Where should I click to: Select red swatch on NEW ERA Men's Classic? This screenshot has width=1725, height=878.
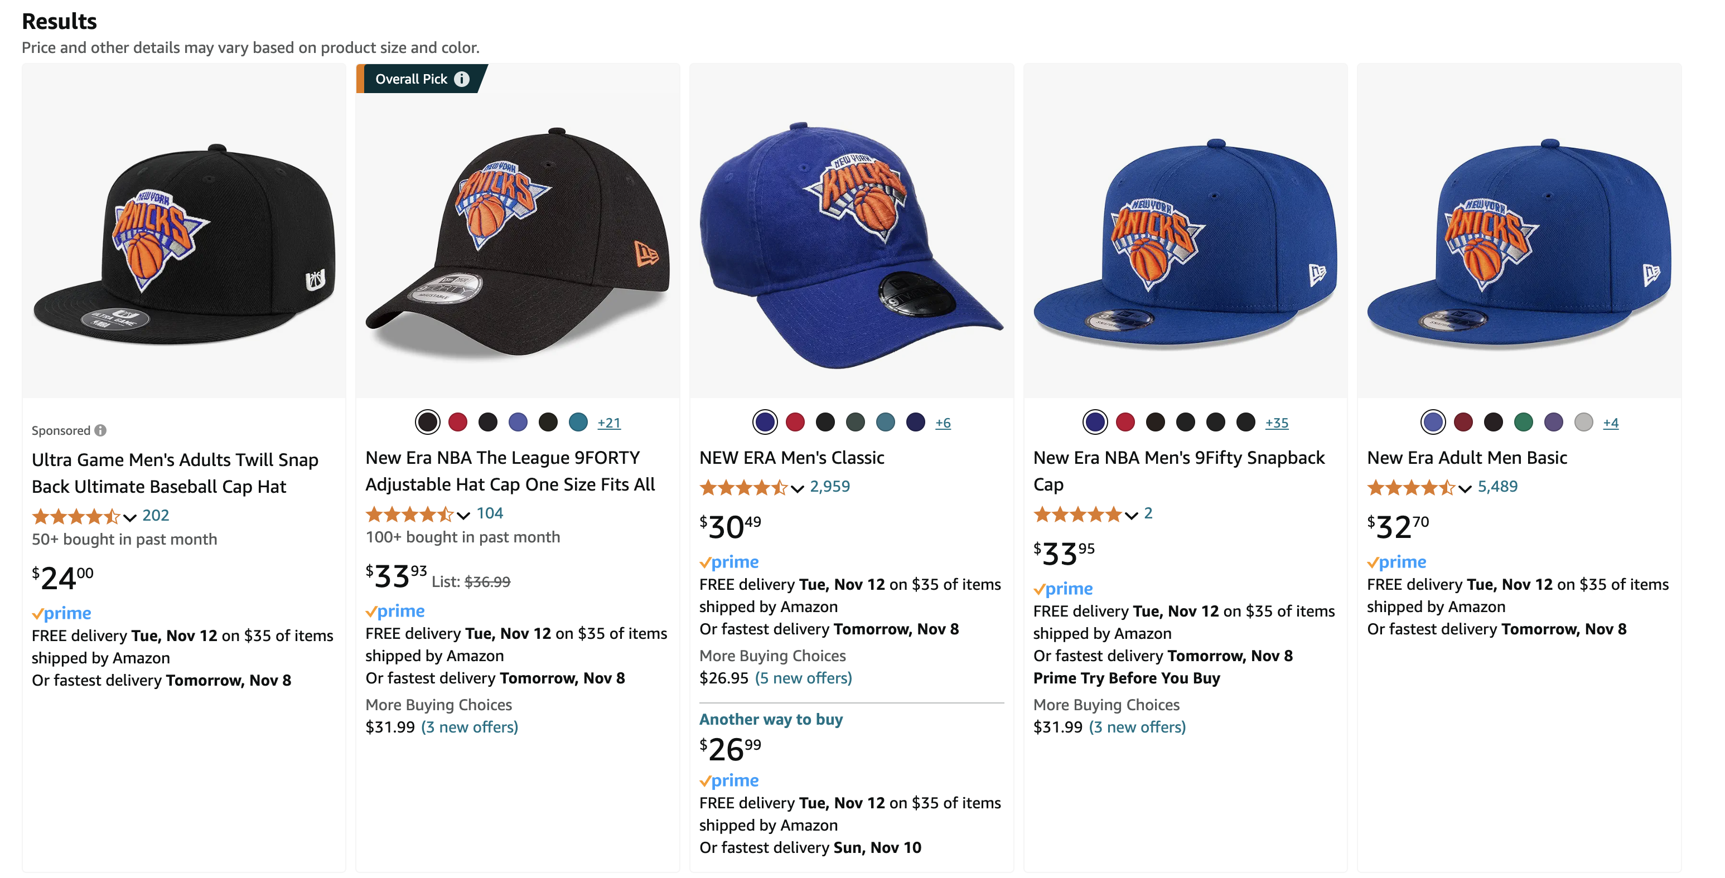click(x=795, y=422)
